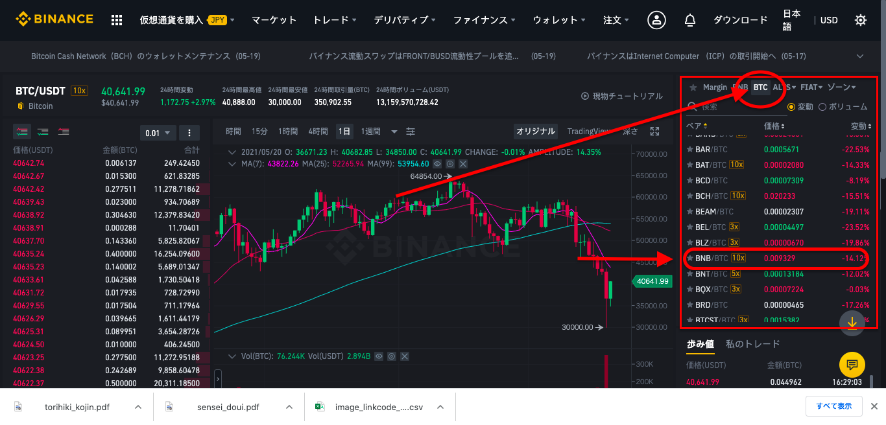886x425 pixels.
Task: Open torihiki_kojin.pdf download
Action: tap(77, 407)
